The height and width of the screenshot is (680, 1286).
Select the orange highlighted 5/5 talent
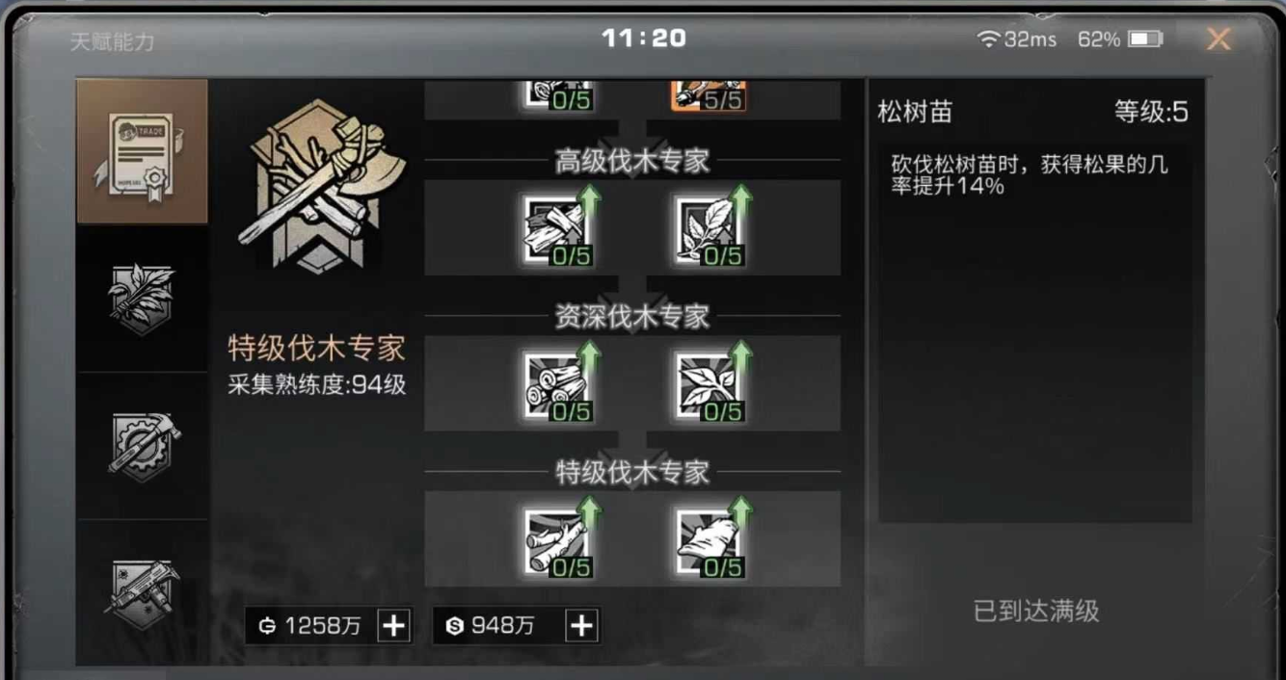(x=709, y=96)
